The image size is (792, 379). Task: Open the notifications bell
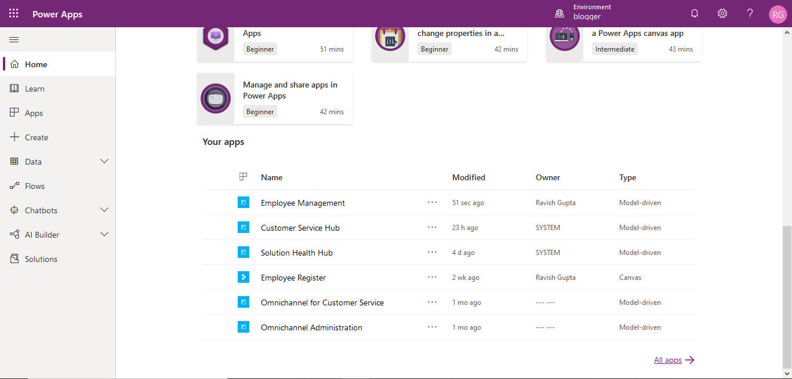click(695, 13)
